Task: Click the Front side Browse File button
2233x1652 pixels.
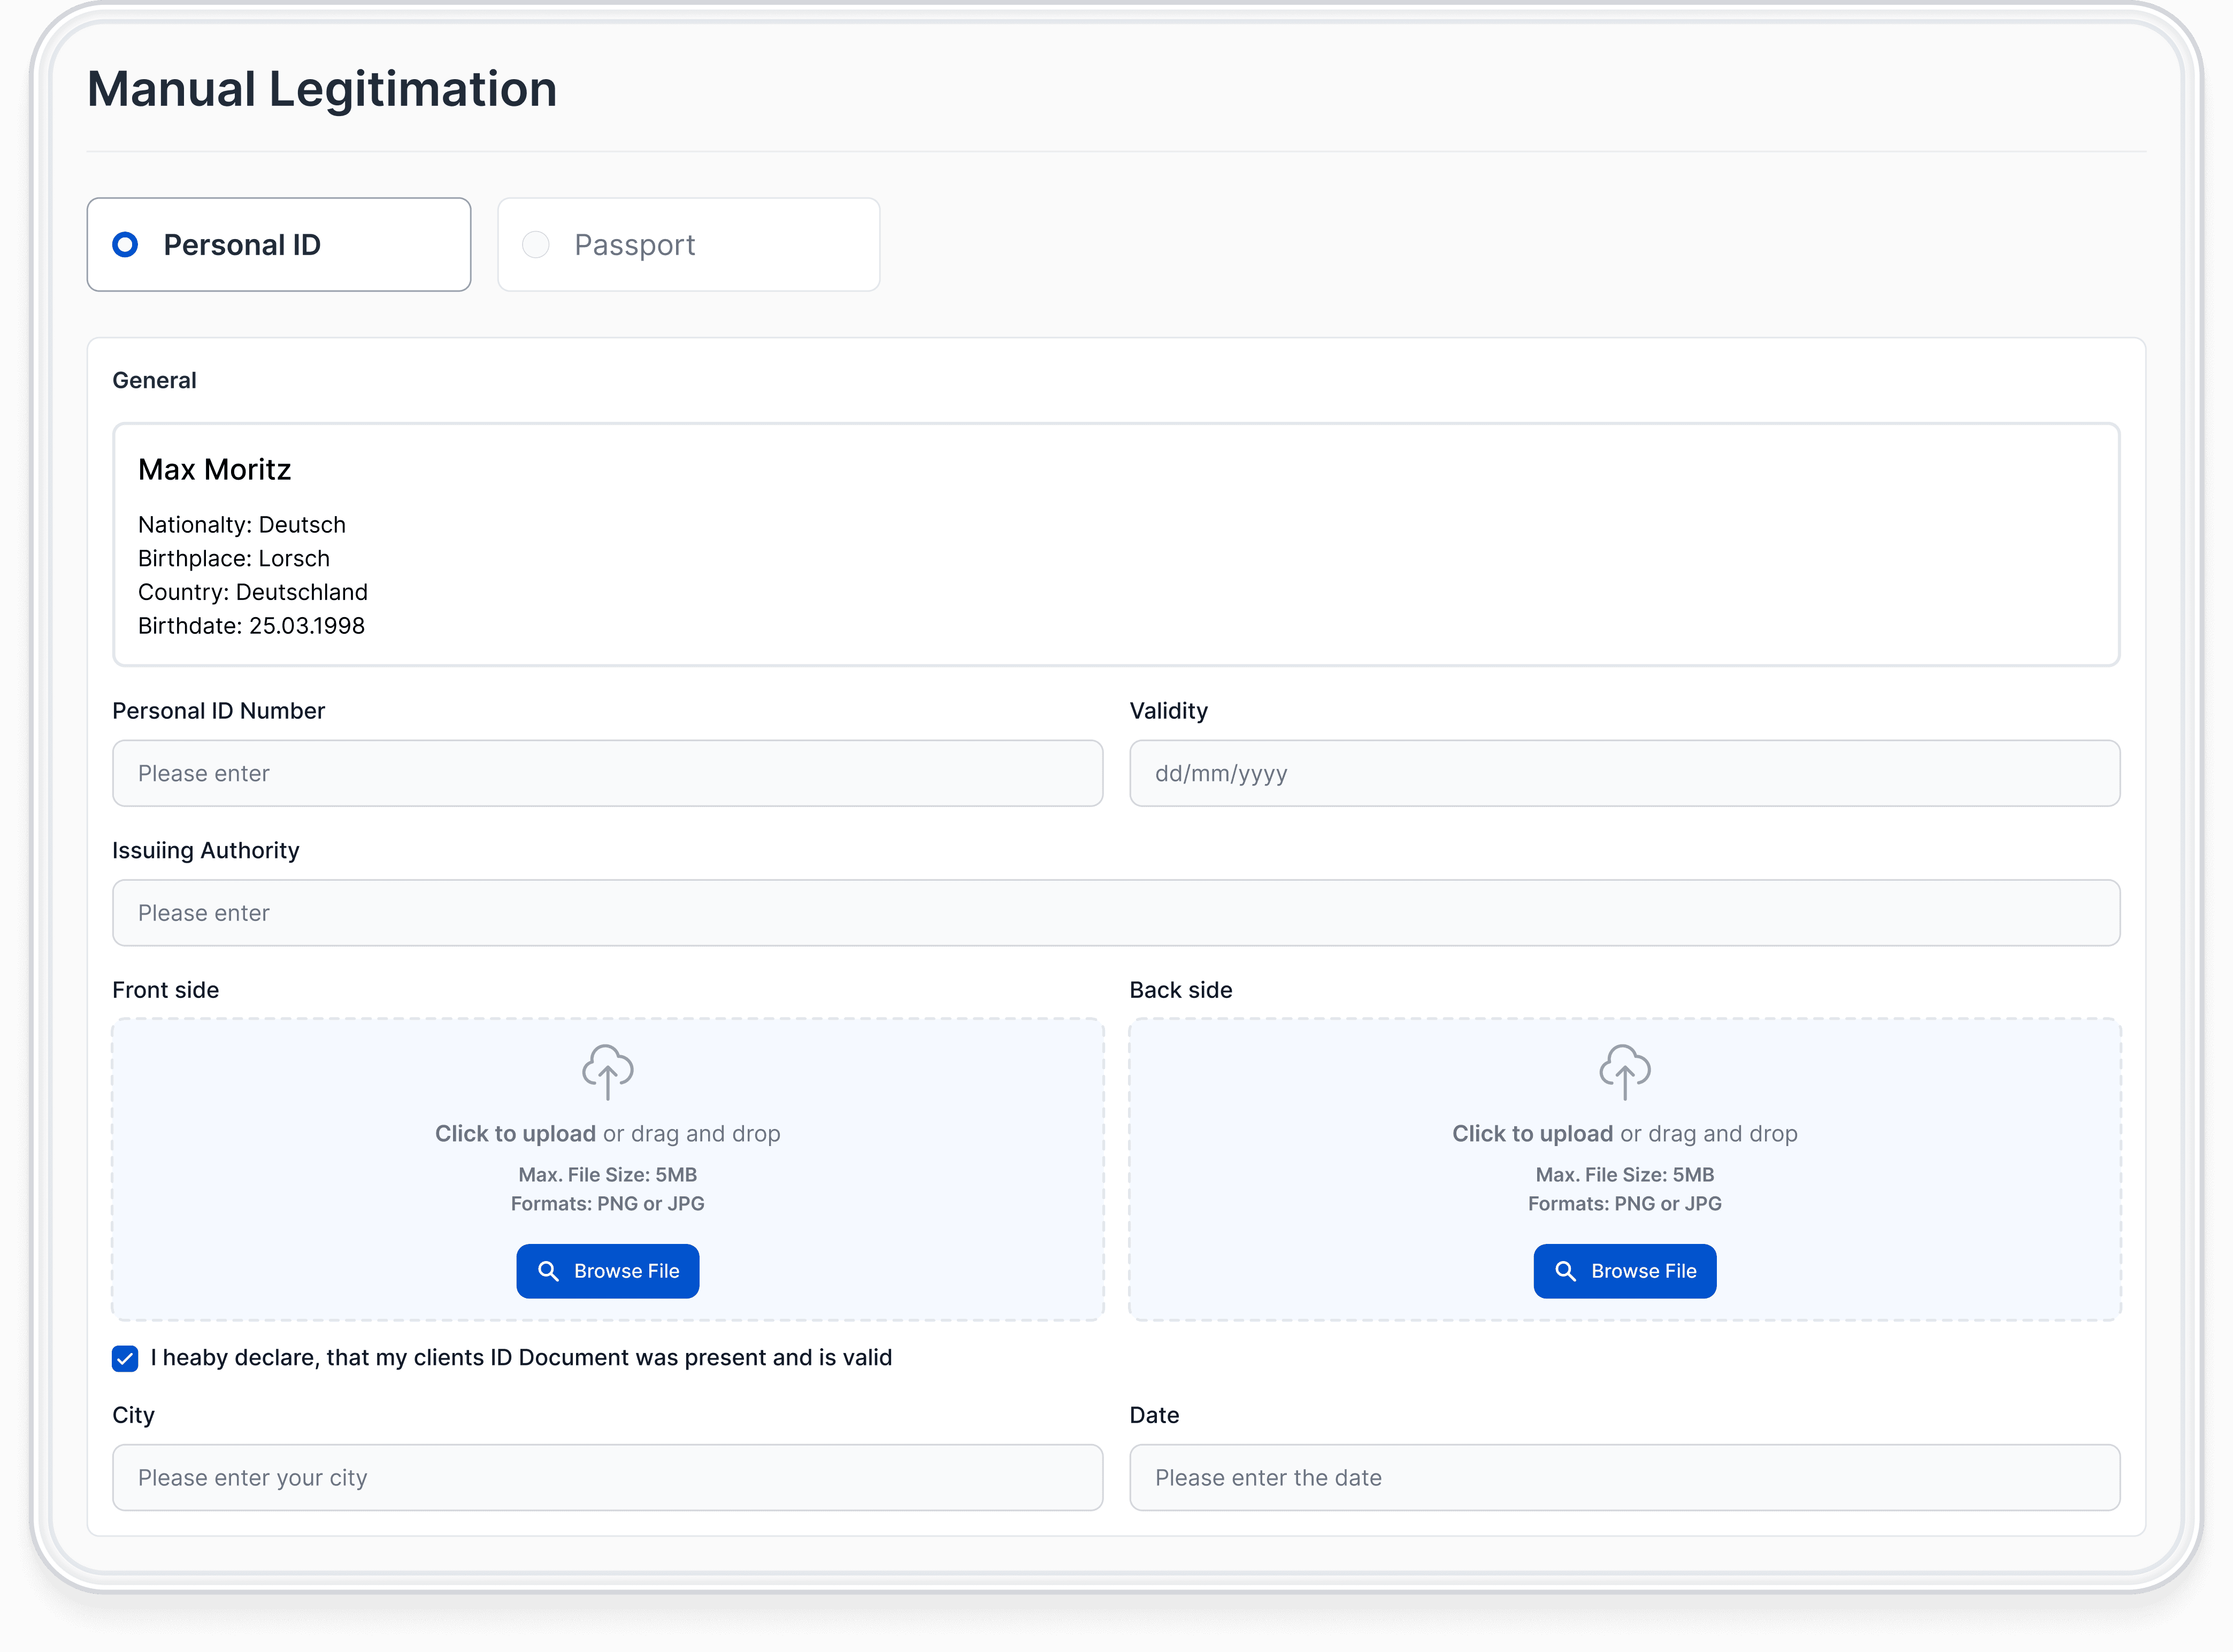Action: (x=607, y=1271)
